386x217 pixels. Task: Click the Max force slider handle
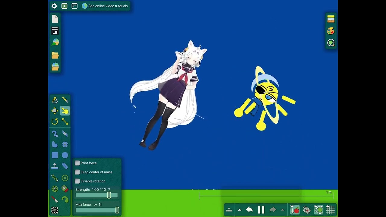coord(117,210)
